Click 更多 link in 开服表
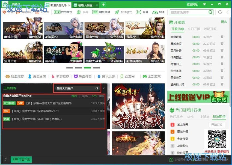Screen dimensions: 232x165 pos(224,22)
